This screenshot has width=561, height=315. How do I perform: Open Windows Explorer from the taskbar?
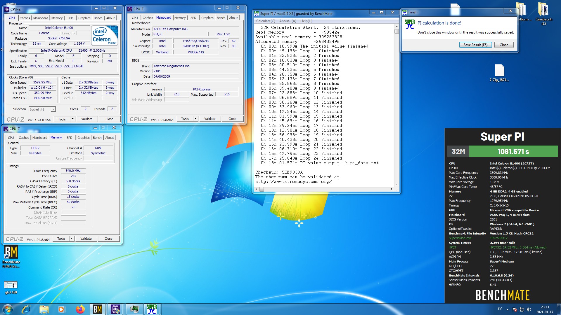tap(44, 309)
